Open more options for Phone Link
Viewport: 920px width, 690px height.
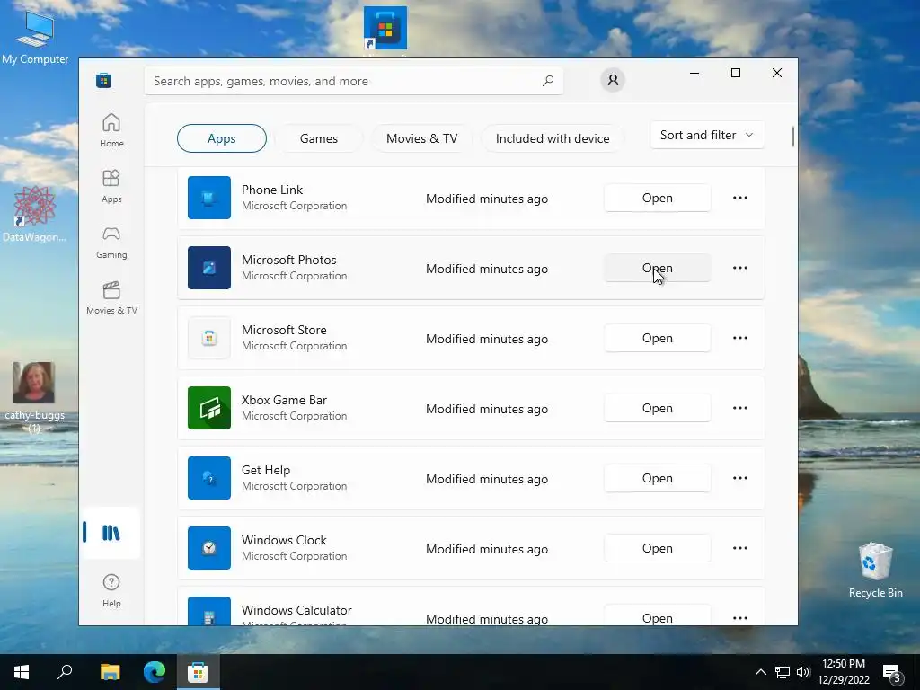tap(740, 198)
